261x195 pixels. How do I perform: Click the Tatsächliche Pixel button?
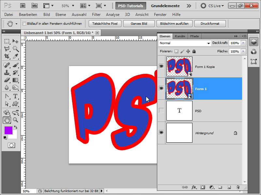tap(105, 23)
